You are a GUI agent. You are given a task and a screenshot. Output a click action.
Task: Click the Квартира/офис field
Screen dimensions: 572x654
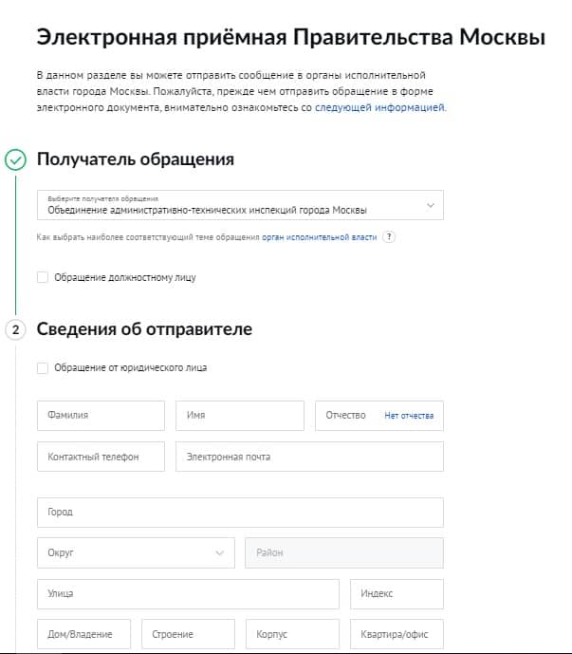pyautogui.click(x=397, y=634)
